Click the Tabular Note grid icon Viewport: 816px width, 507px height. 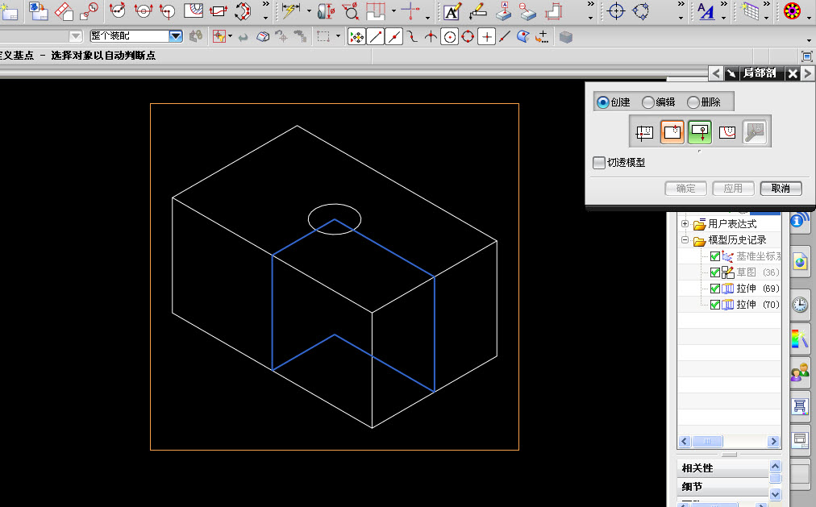(750, 11)
